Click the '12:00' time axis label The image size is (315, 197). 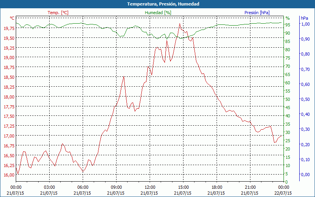pos(150,188)
